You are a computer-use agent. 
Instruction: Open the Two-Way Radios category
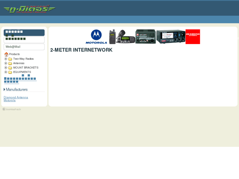coord(23,59)
